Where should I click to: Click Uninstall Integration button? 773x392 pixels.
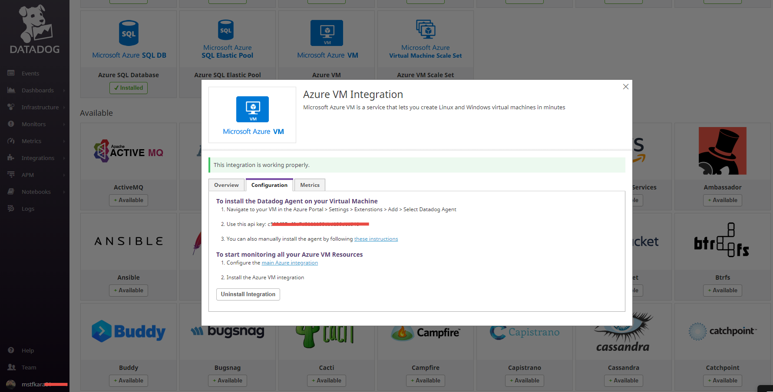point(248,294)
